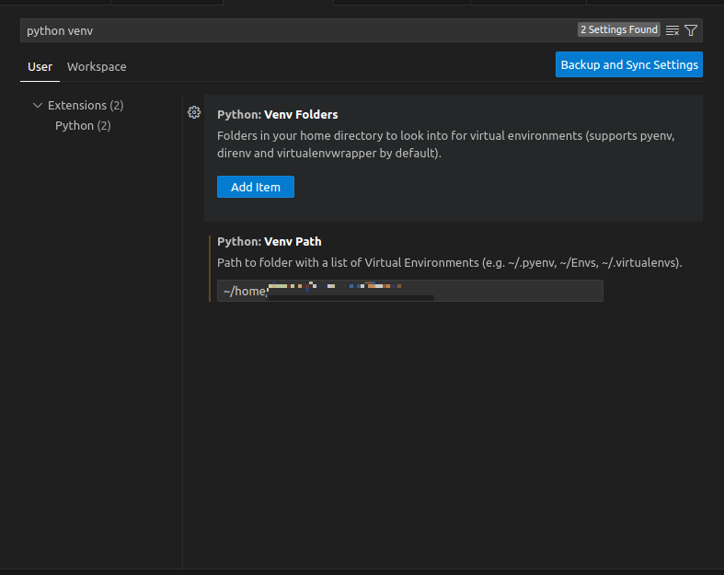Open gear menu for Venv Folders setting
724x575 pixels.
pos(194,112)
